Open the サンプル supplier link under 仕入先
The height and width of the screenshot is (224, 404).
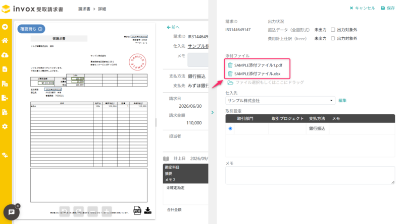tap(198, 46)
